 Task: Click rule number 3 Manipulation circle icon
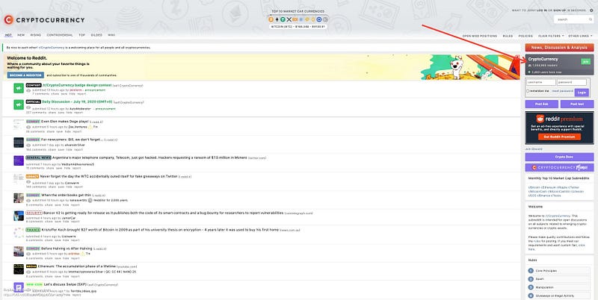click(531, 287)
